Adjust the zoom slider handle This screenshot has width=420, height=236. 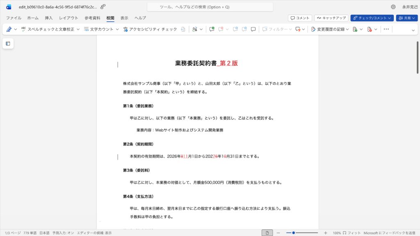[x=294, y=233]
